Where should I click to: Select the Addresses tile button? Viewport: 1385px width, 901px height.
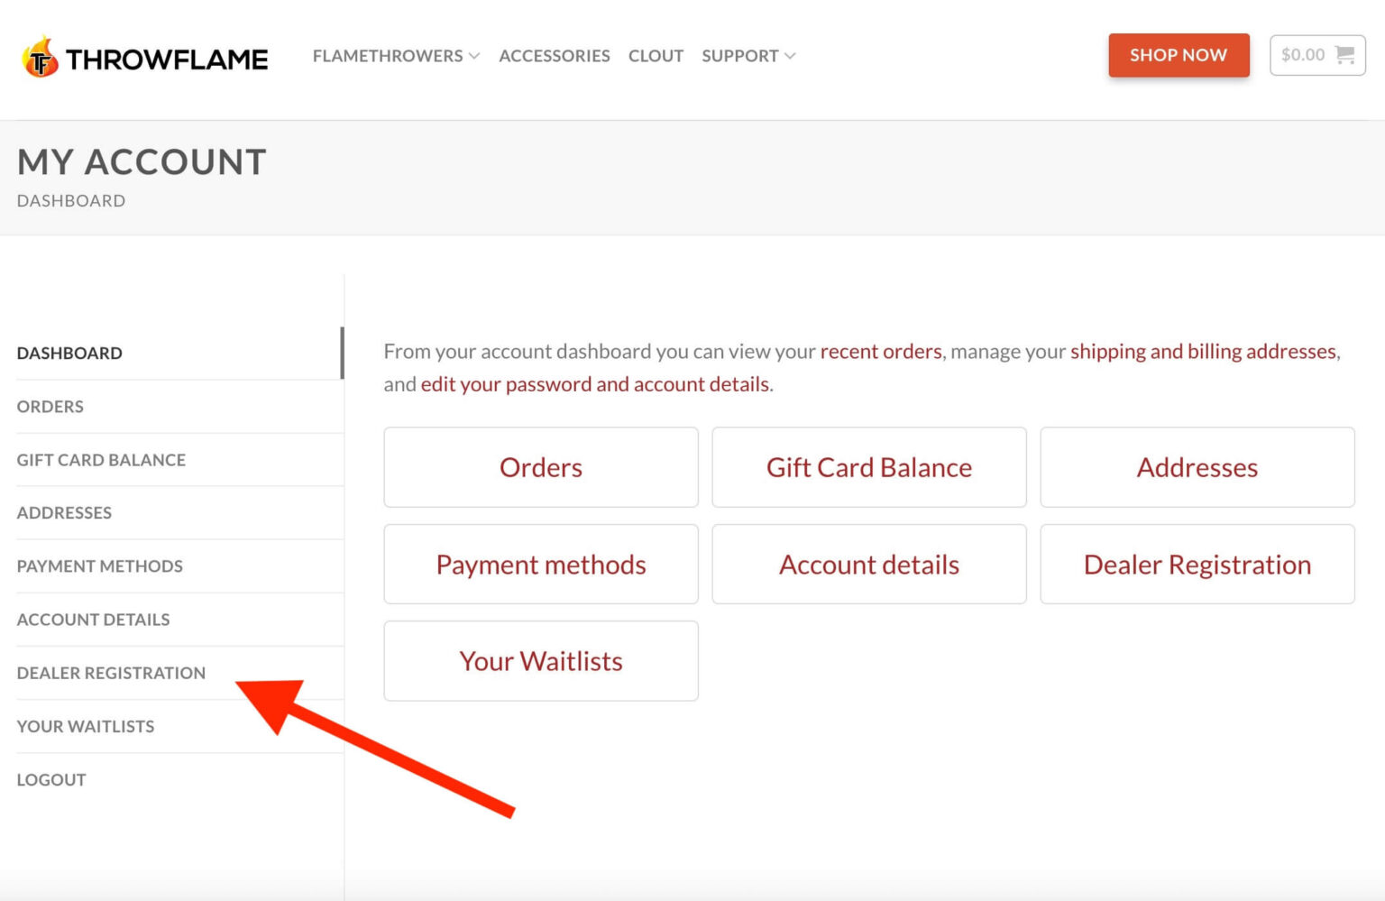point(1197,467)
